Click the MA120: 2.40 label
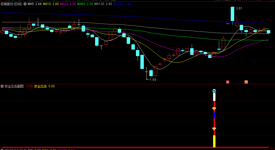The width and height of the screenshot is (275, 150). 103,4
